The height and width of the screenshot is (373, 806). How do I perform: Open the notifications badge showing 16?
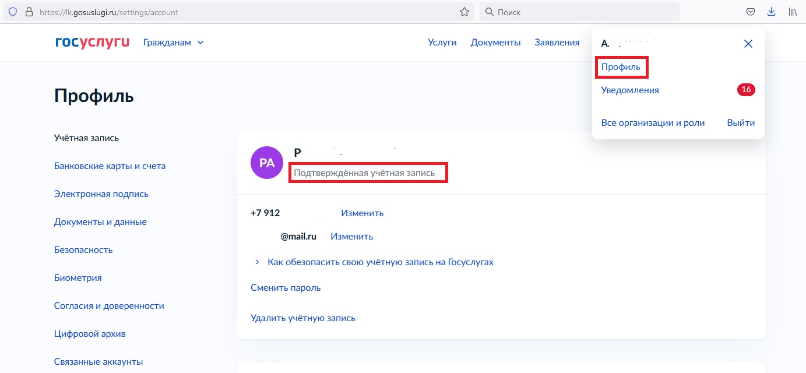(745, 90)
